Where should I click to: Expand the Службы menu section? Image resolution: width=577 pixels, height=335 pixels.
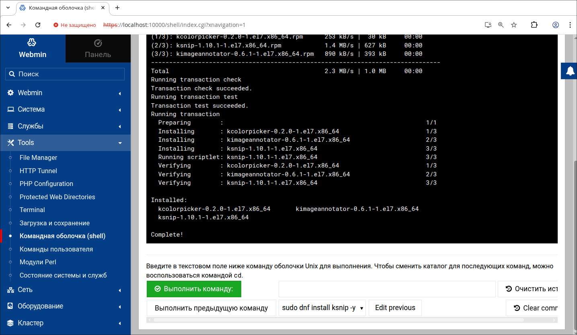pos(65,126)
